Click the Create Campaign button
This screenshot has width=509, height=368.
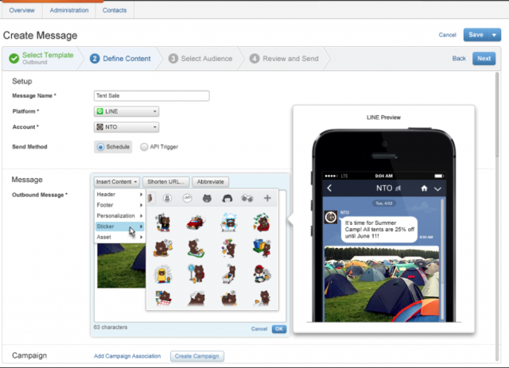coord(196,356)
